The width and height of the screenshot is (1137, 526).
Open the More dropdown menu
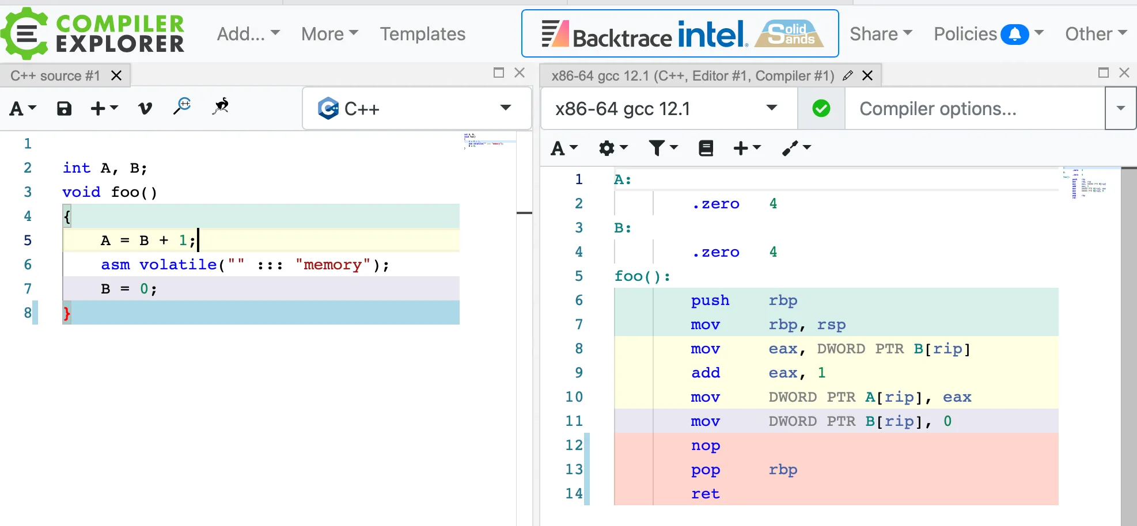[x=329, y=34]
